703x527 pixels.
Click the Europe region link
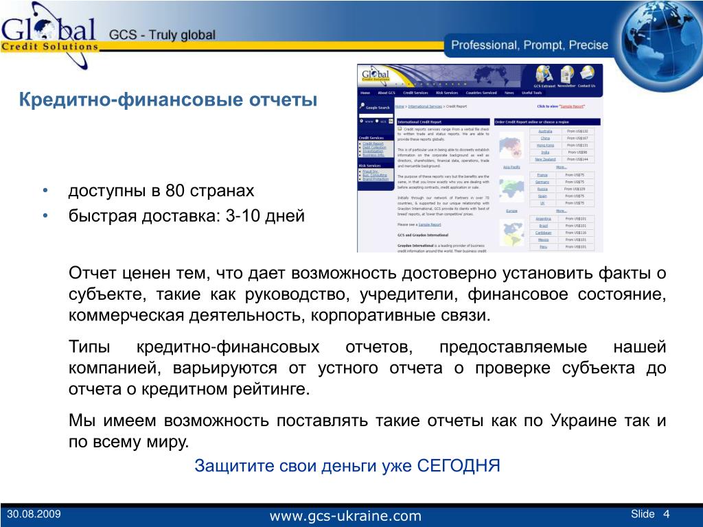[x=511, y=210]
